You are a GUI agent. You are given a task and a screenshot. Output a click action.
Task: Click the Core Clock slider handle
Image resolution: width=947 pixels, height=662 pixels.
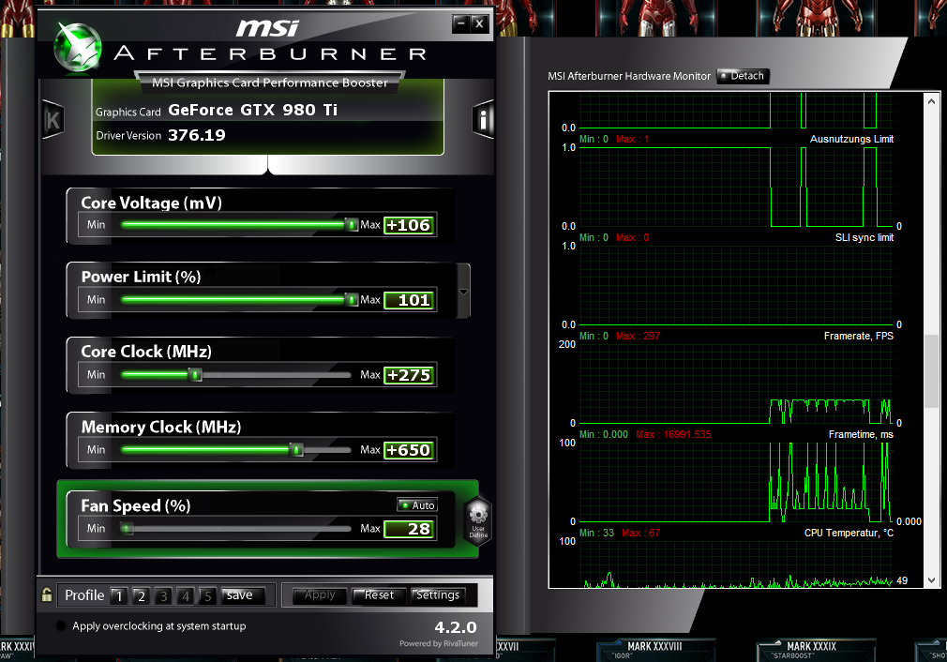(x=195, y=374)
